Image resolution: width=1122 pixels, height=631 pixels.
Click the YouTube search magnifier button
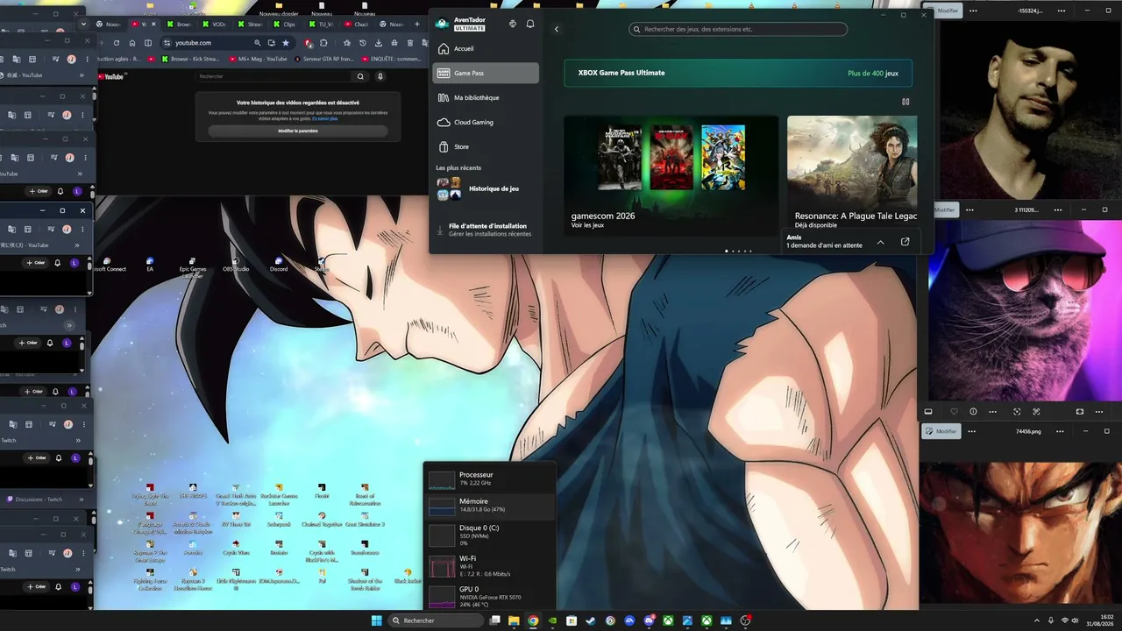[x=360, y=76]
